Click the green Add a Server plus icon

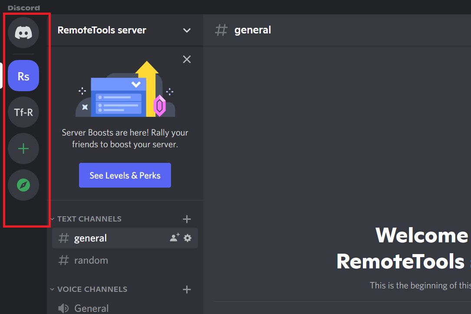coord(23,149)
